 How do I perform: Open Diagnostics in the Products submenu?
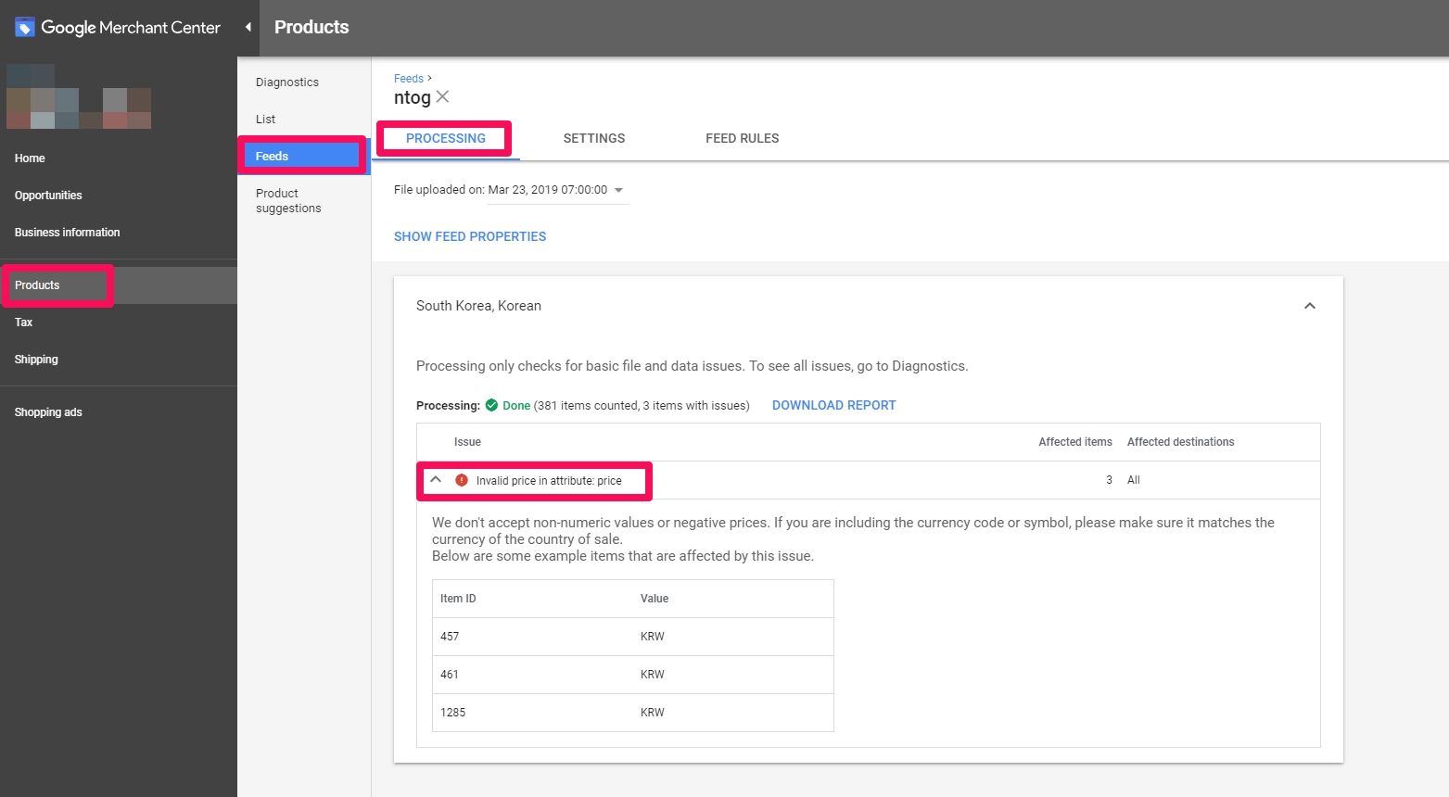click(x=287, y=82)
